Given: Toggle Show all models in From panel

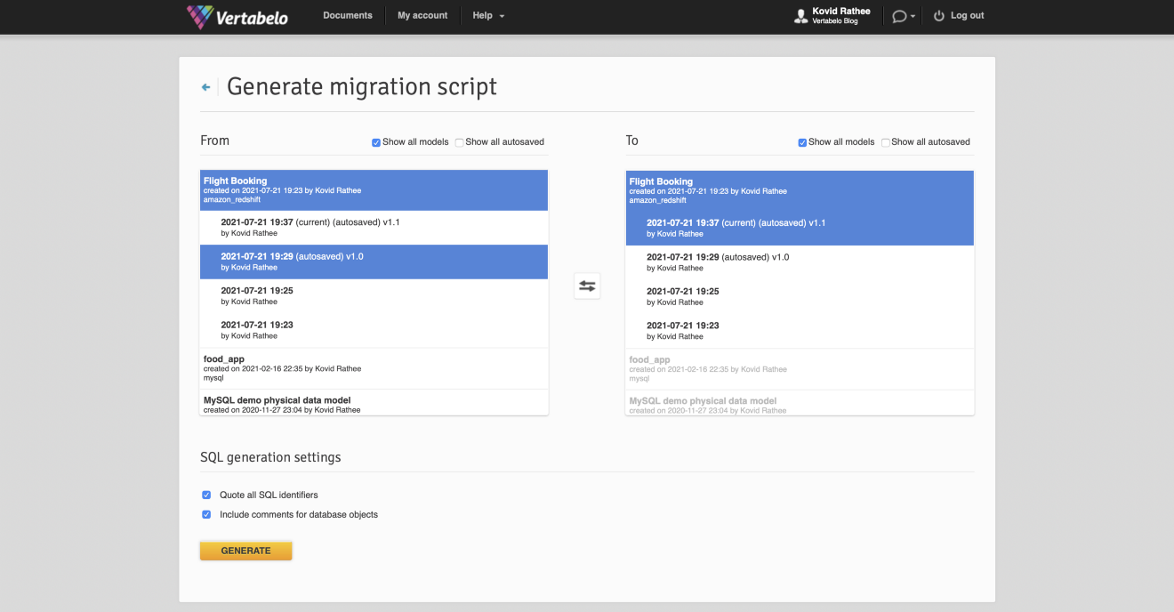Looking at the screenshot, I should tap(376, 142).
